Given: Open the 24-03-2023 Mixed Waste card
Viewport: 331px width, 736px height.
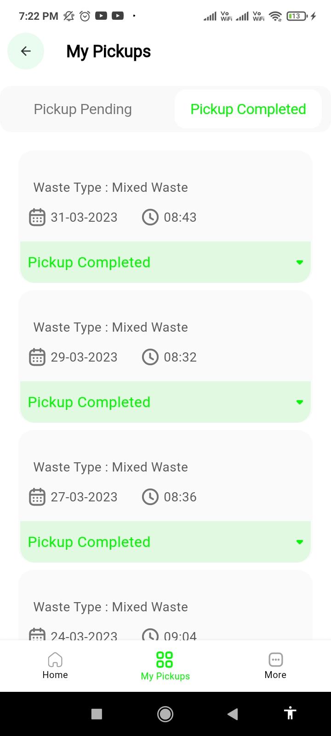Looking at the screenshot, I should [x=165, y=605].
